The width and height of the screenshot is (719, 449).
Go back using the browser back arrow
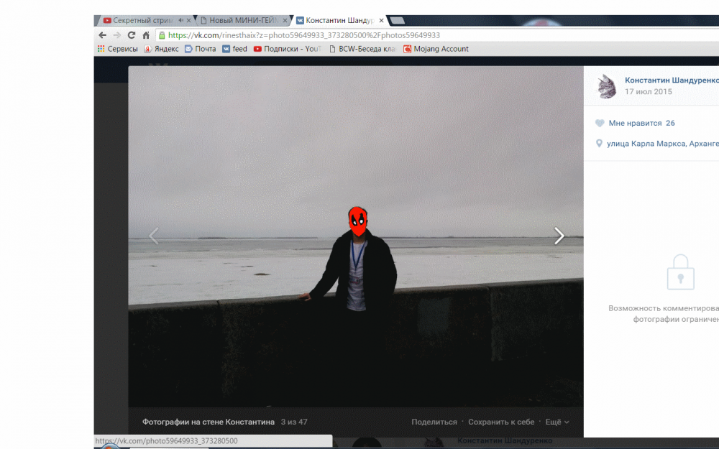tap(102, 35)
